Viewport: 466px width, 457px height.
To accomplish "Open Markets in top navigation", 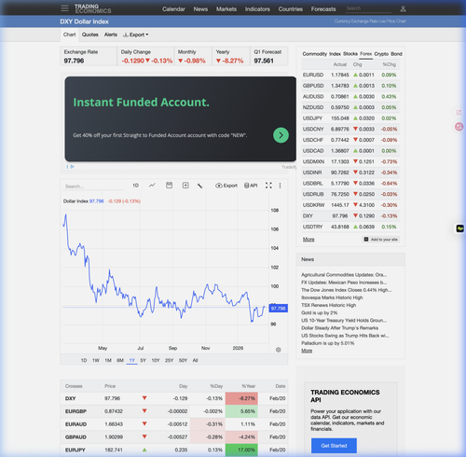I will [x=226, y=9].
